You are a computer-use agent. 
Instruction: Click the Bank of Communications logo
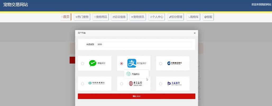174,83
